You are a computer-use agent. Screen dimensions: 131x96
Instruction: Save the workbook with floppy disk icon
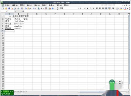(x=9, y=8)
